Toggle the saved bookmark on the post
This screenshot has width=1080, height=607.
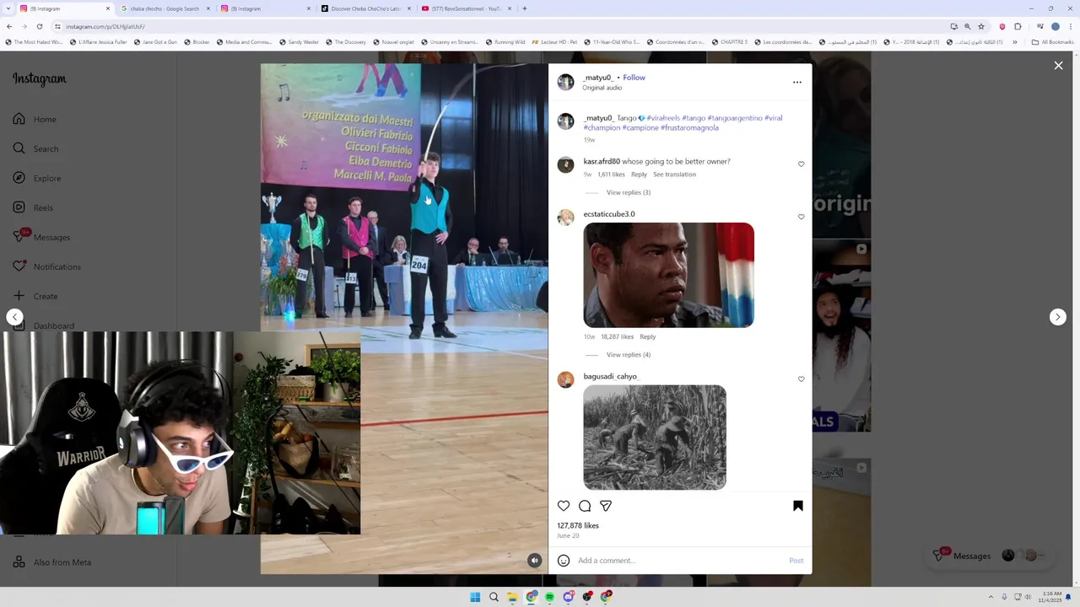pos(798,506)
